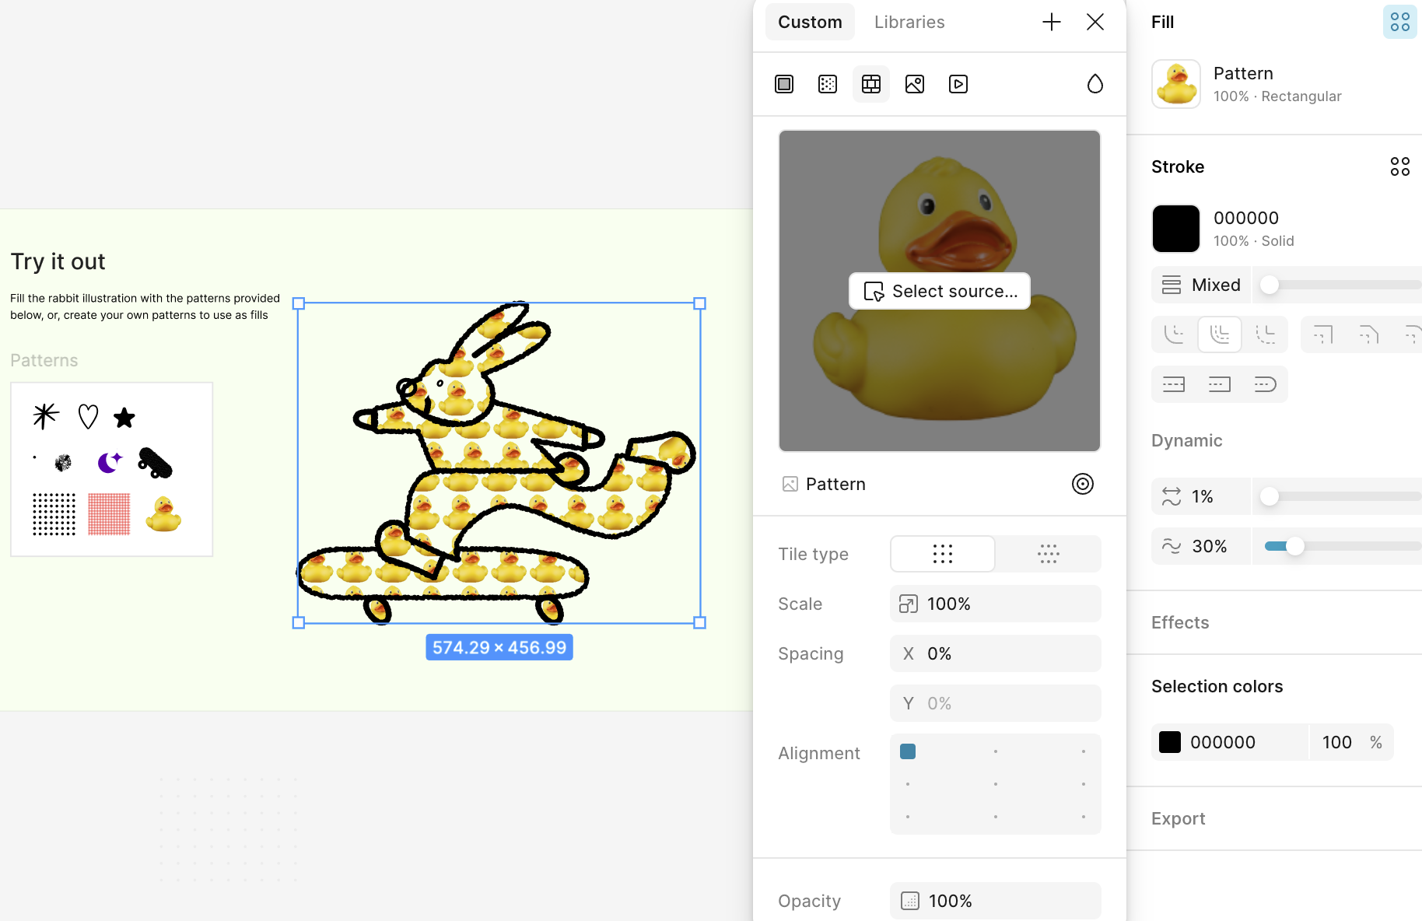Click the asterisk pattern sample

pyautogui.click(x=46, y=416)
